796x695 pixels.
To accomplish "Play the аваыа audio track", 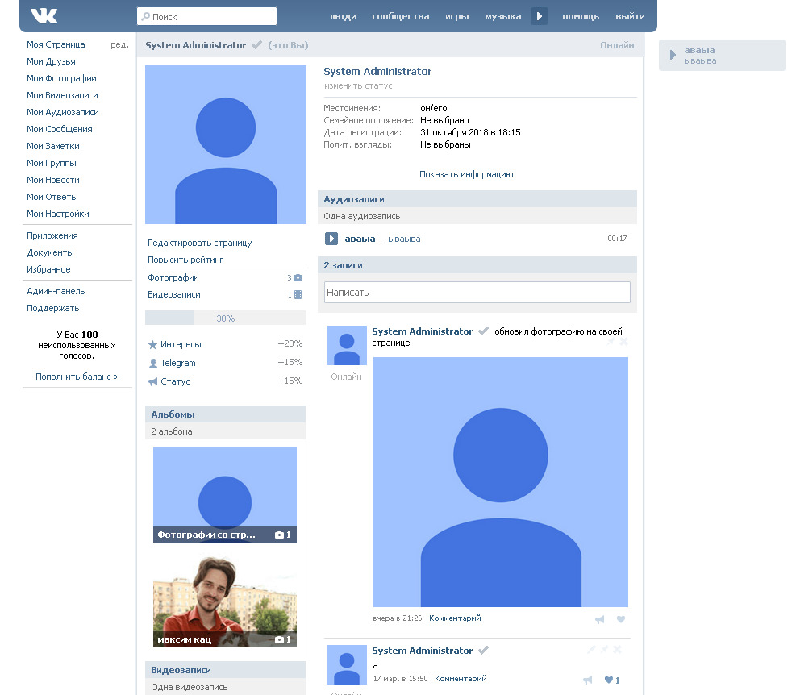I will coord(331,238).
